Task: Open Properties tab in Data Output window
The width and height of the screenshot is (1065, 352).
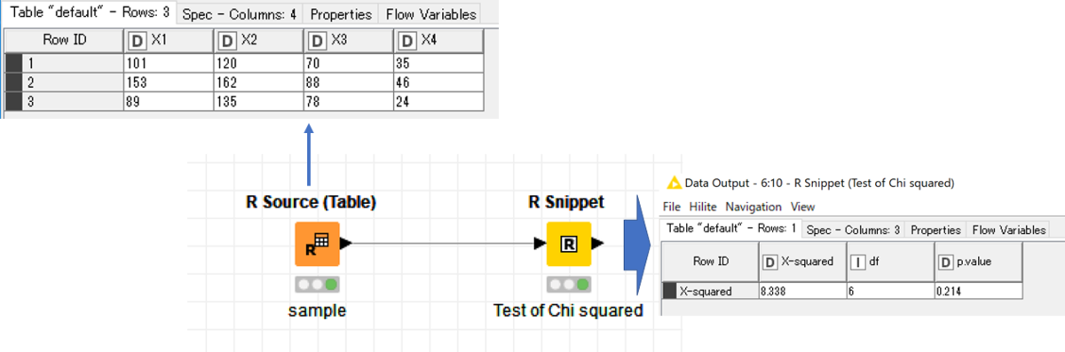Action: click(935, 230)
